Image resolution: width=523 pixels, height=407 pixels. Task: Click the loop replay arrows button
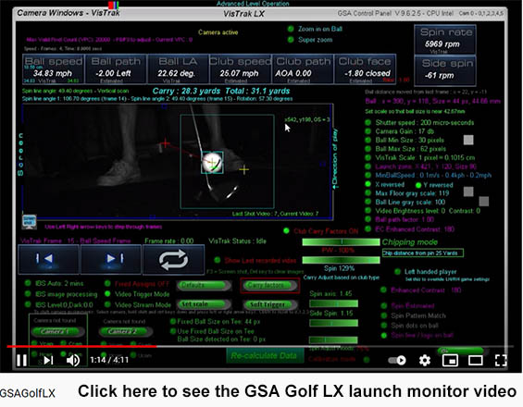click(x=173, y=260)
